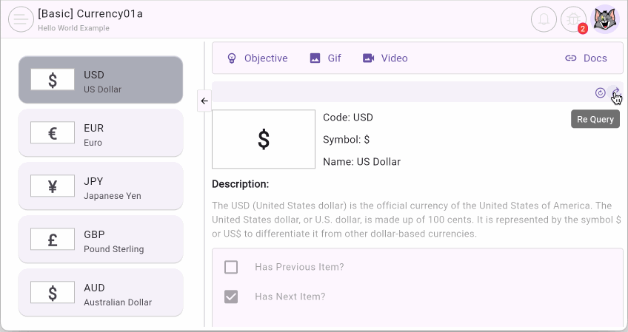This screenshot has height=332, width=628.
Task: Select the USD US Dollar list item
Action: [x=100, y=80]
